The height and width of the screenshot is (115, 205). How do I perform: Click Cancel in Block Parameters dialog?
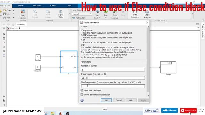pyautogui.click(x=119, y=100)
